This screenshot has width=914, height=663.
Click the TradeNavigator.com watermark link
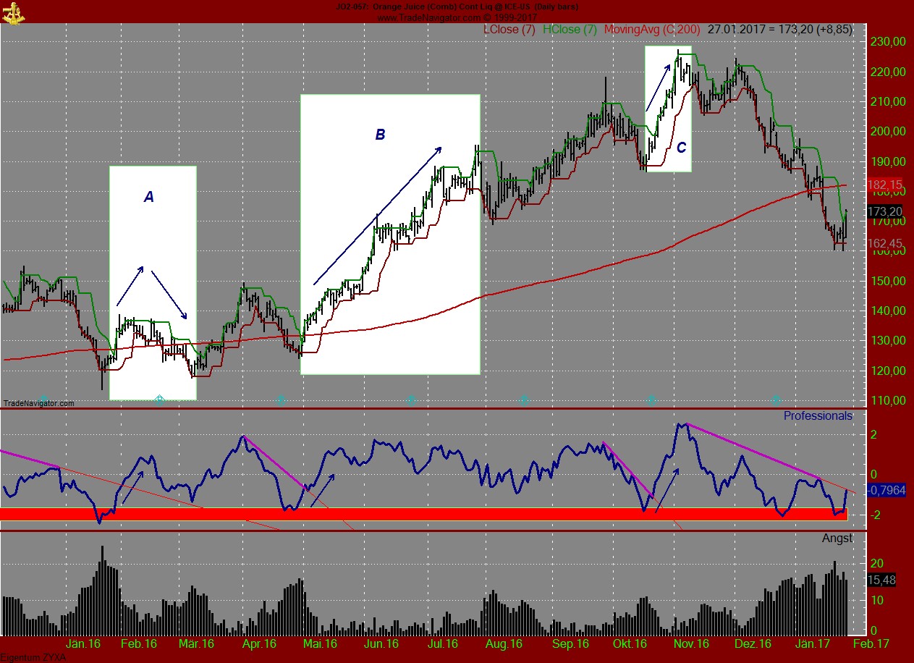coord(40,402)
